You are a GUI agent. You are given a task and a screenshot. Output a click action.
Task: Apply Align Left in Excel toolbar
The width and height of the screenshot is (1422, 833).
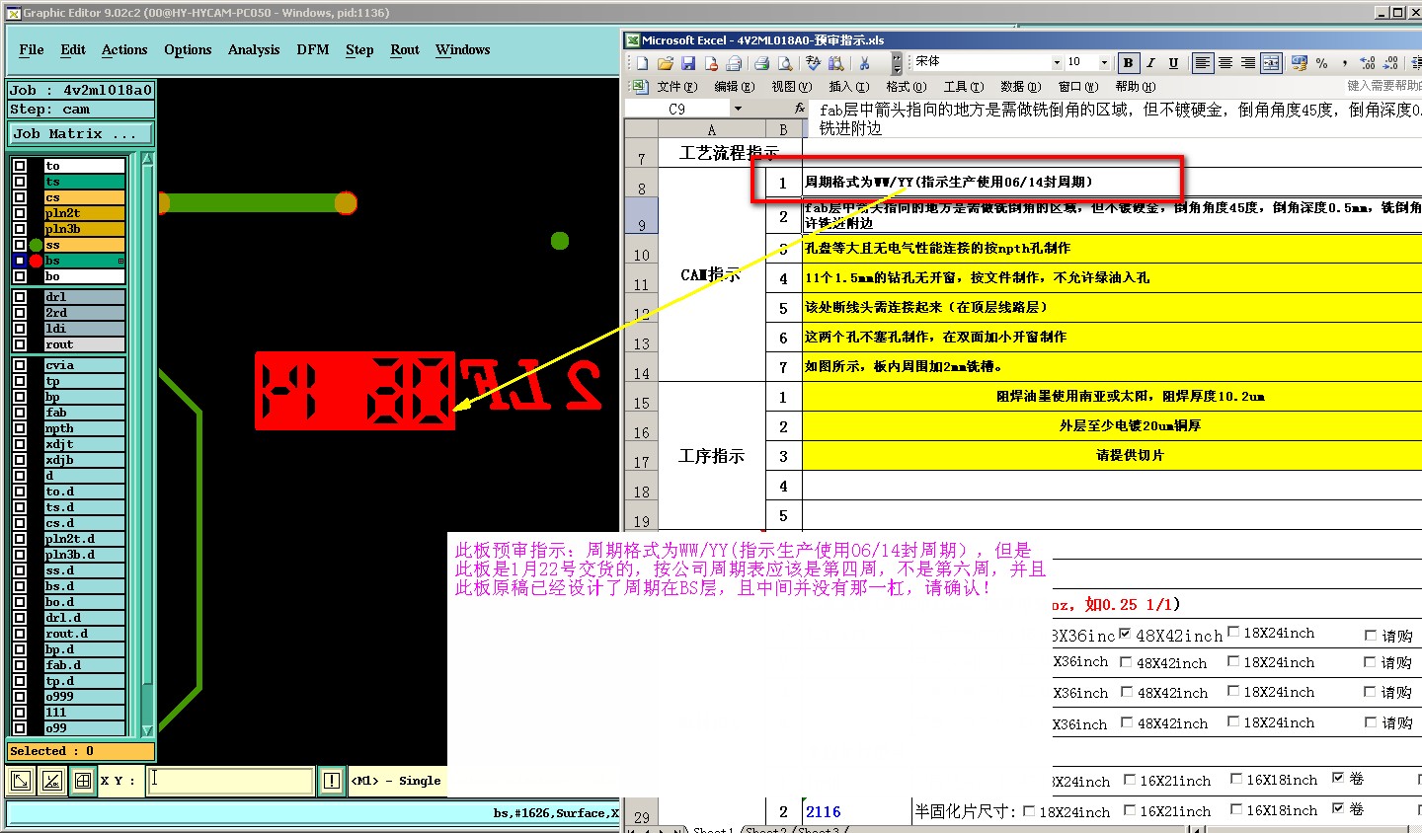(1202, 63)
